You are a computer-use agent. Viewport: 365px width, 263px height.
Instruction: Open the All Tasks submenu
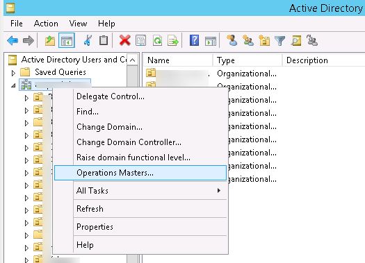pyautogui.click(x=140, y=191)
